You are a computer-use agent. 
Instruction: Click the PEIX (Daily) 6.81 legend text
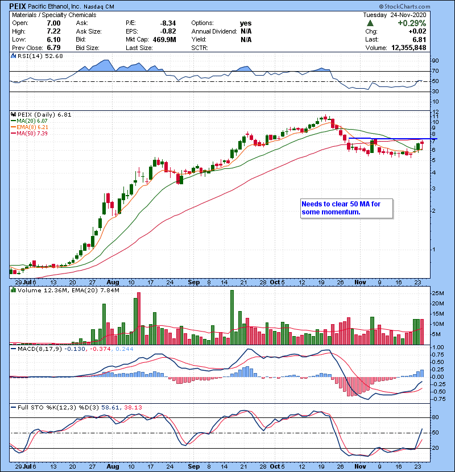pos(44,115)
